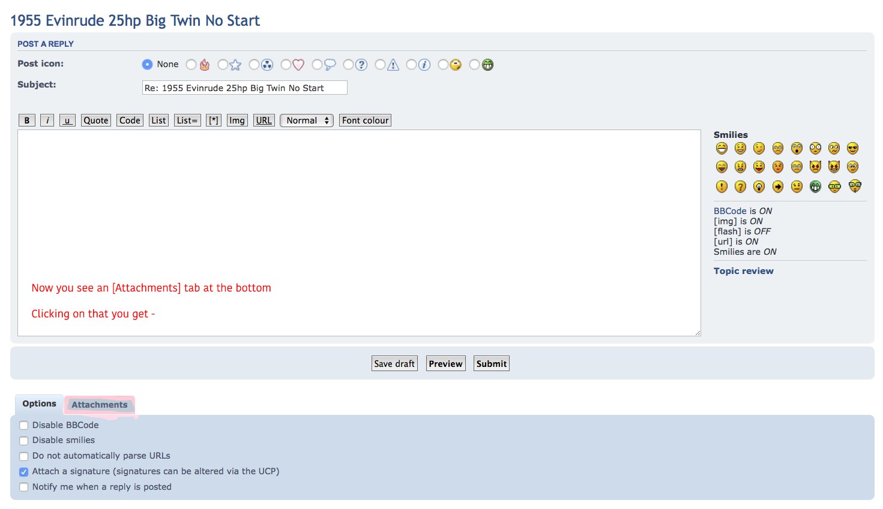The height and width of the screenshot is (509, 883).
Task: Insert the wide-eyed eek smiley
Action: (815, 148)
